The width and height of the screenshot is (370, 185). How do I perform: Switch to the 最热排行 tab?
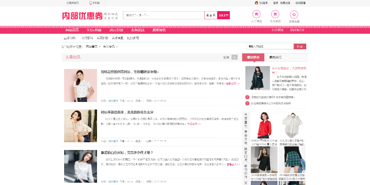(275, 57)
